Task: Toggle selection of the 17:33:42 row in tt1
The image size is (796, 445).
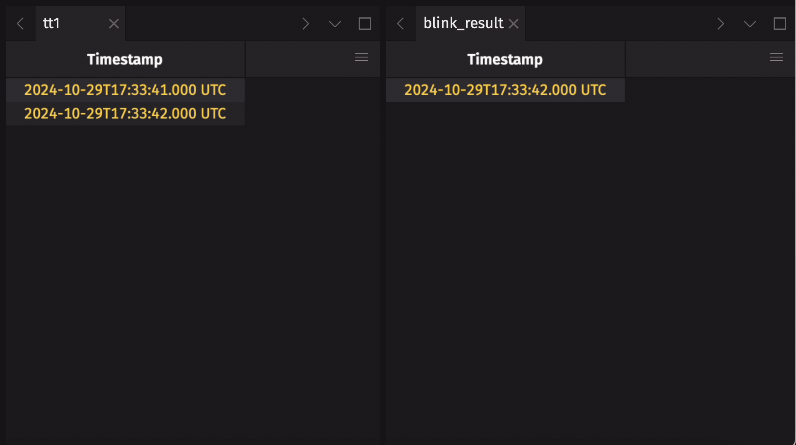Action: click(125, 113)
